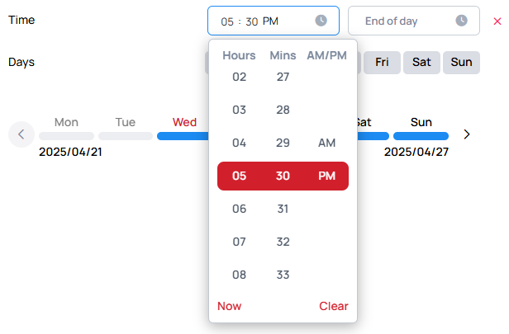
Task: Remove the time range with red X
Action: [x=497, y=21]
